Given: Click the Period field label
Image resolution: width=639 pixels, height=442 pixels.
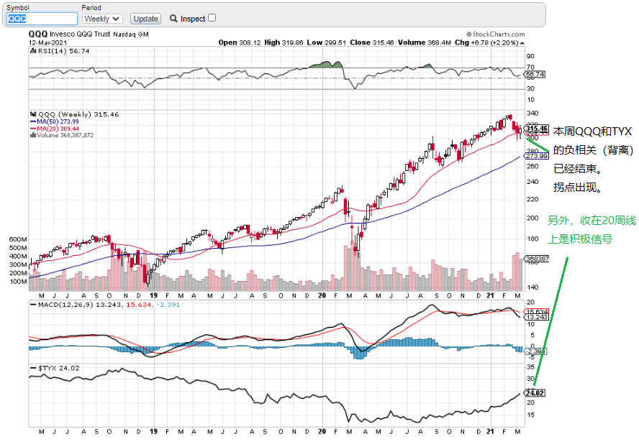Looking at the screenshot, I should click(x=91, y=8).
